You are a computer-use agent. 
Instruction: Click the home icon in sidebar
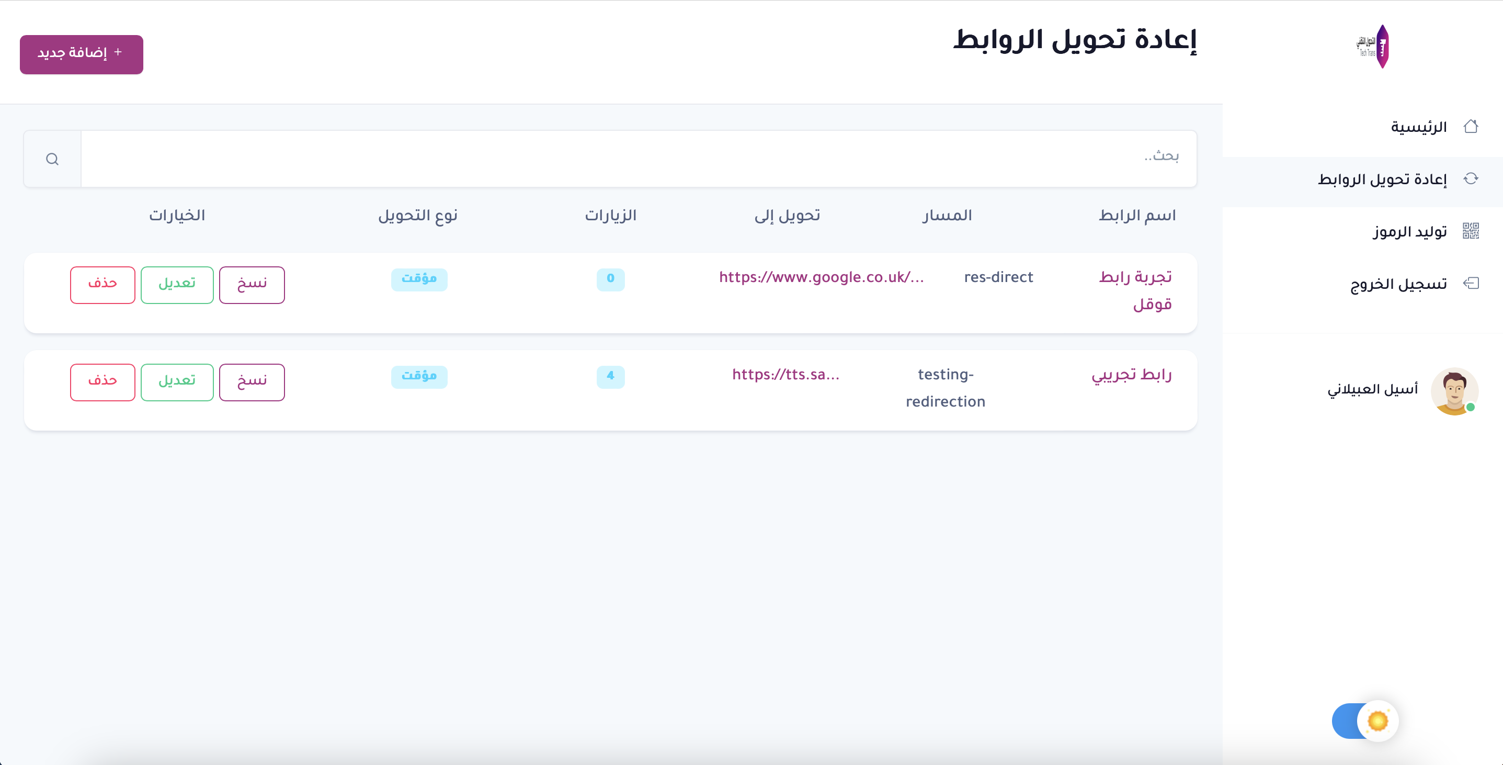click(1471, 126)
